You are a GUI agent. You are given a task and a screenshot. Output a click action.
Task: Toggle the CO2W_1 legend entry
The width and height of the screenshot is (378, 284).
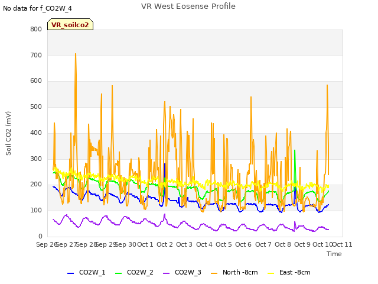click(86, 272)
